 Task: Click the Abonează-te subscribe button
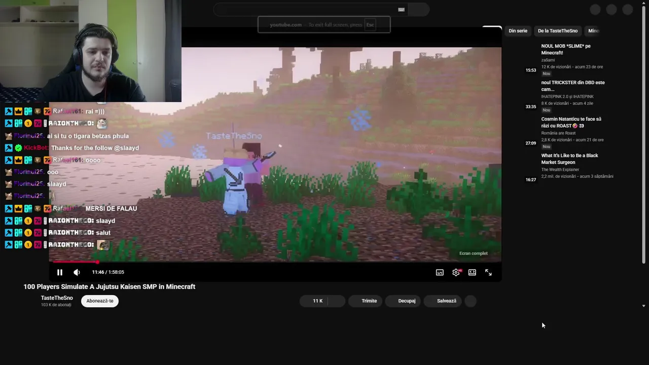[x=100, y=301]
